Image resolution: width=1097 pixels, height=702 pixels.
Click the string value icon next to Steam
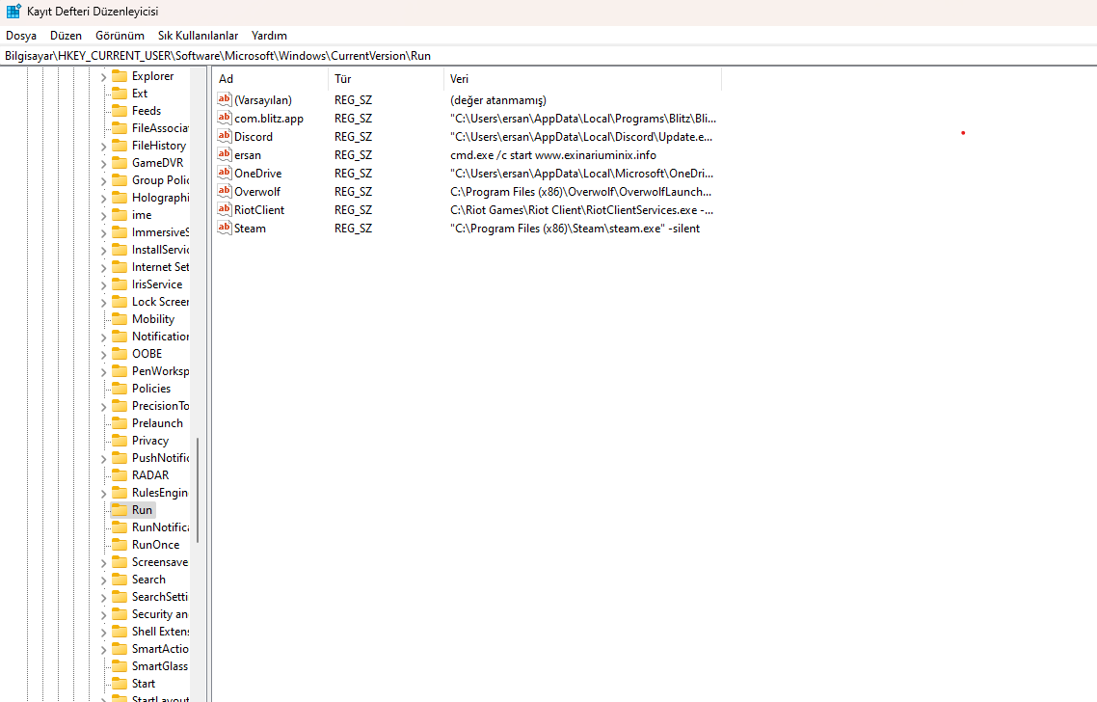(x=224, y=228)
